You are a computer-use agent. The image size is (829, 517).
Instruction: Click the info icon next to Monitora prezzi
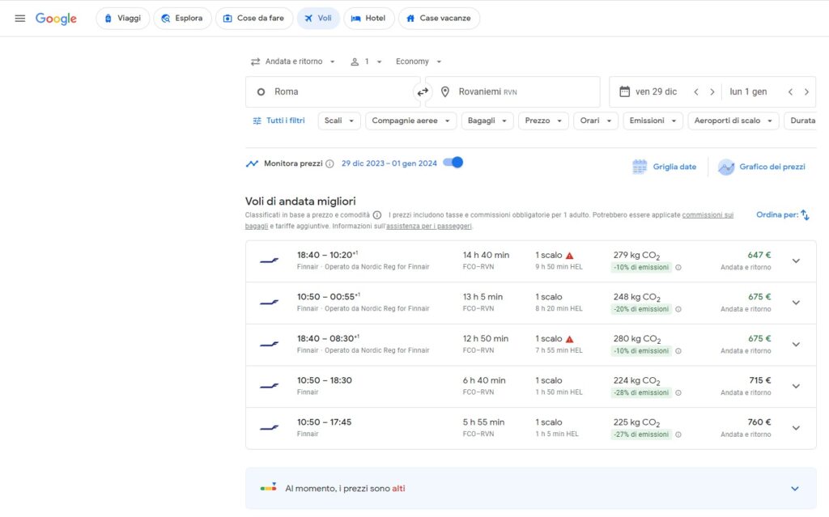click(x=329, y=164)
